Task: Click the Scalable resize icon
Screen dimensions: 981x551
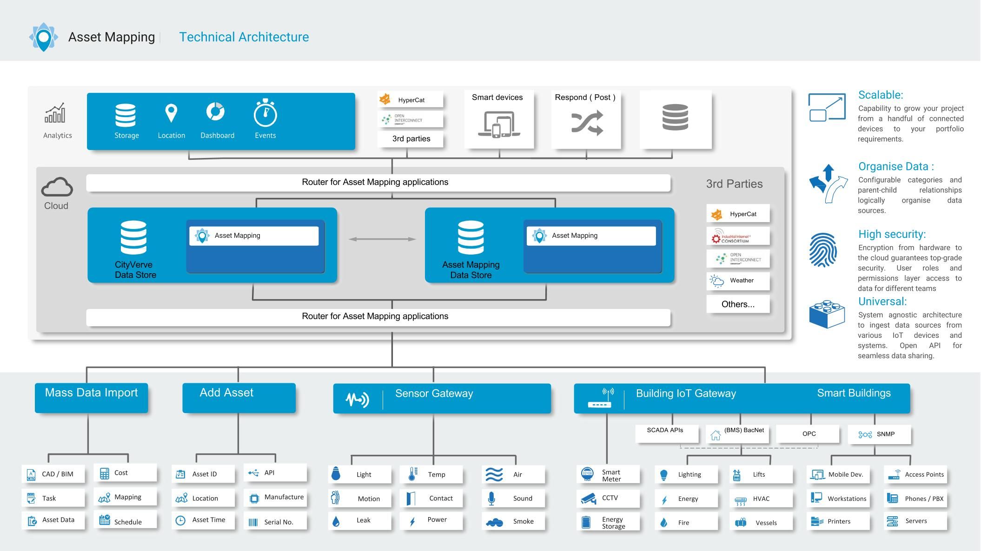Action: [827, 107]
